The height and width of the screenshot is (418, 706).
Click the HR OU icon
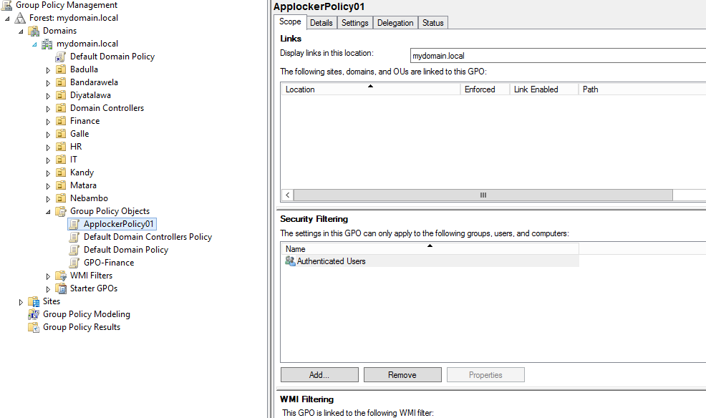click(61, 147)
